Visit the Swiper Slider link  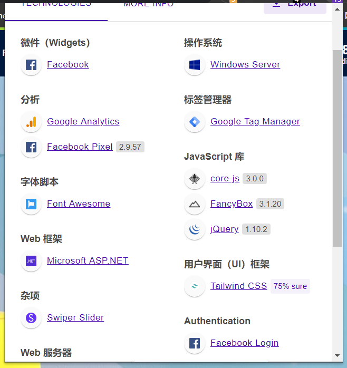click(75, 318)
